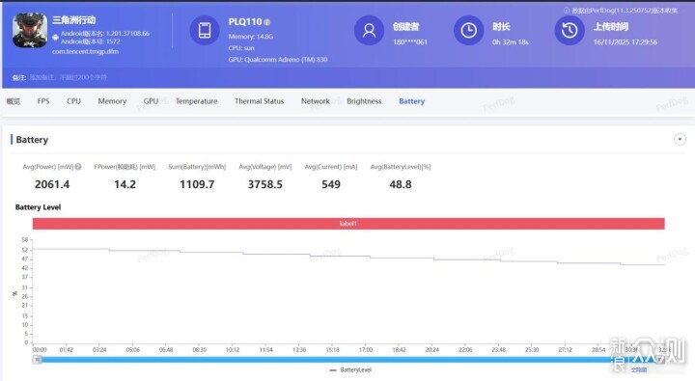Viewport: 695px width, 381px height.
Task: Click the 17:00 time axis label
Action: point(366,349)
